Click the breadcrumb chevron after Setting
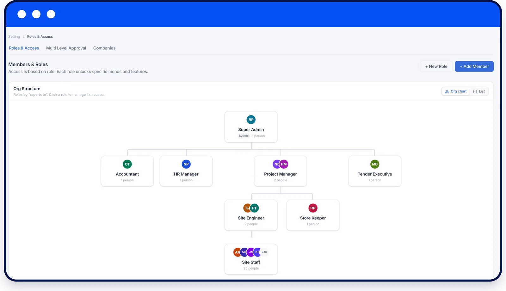 click(23, 37)
